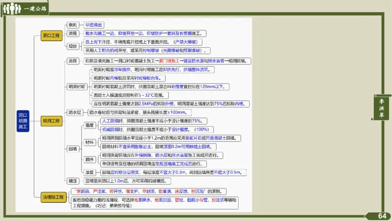Viewport: 392px width, 221px height.
Task: Click the 规定 branch node
Action: 73,46
